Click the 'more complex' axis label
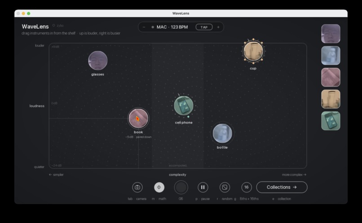362x223 pixels. 294,175
